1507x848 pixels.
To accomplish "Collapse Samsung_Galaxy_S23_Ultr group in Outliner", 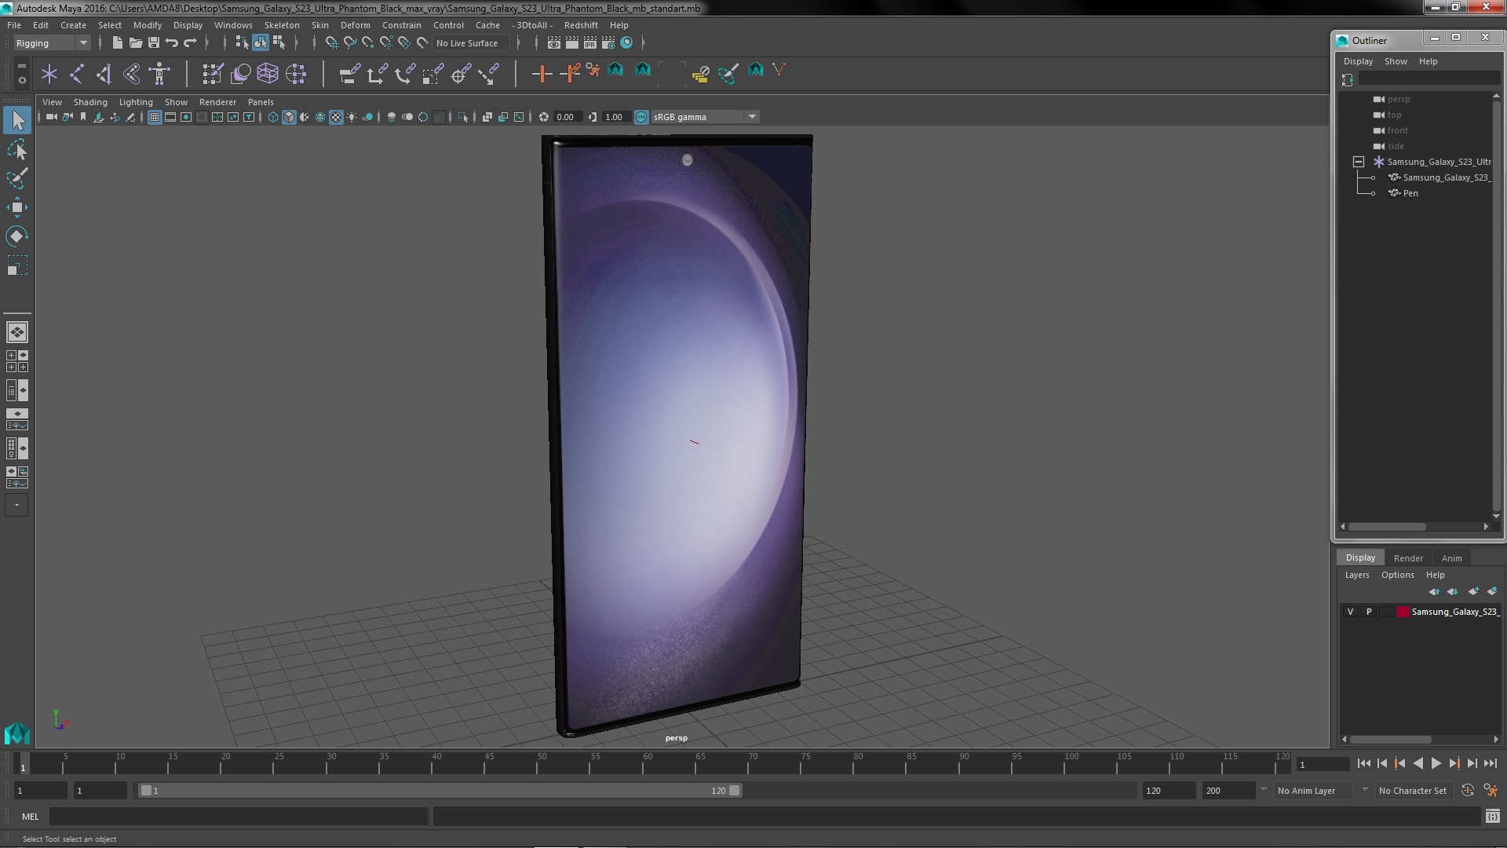I will pos(1359,162).
